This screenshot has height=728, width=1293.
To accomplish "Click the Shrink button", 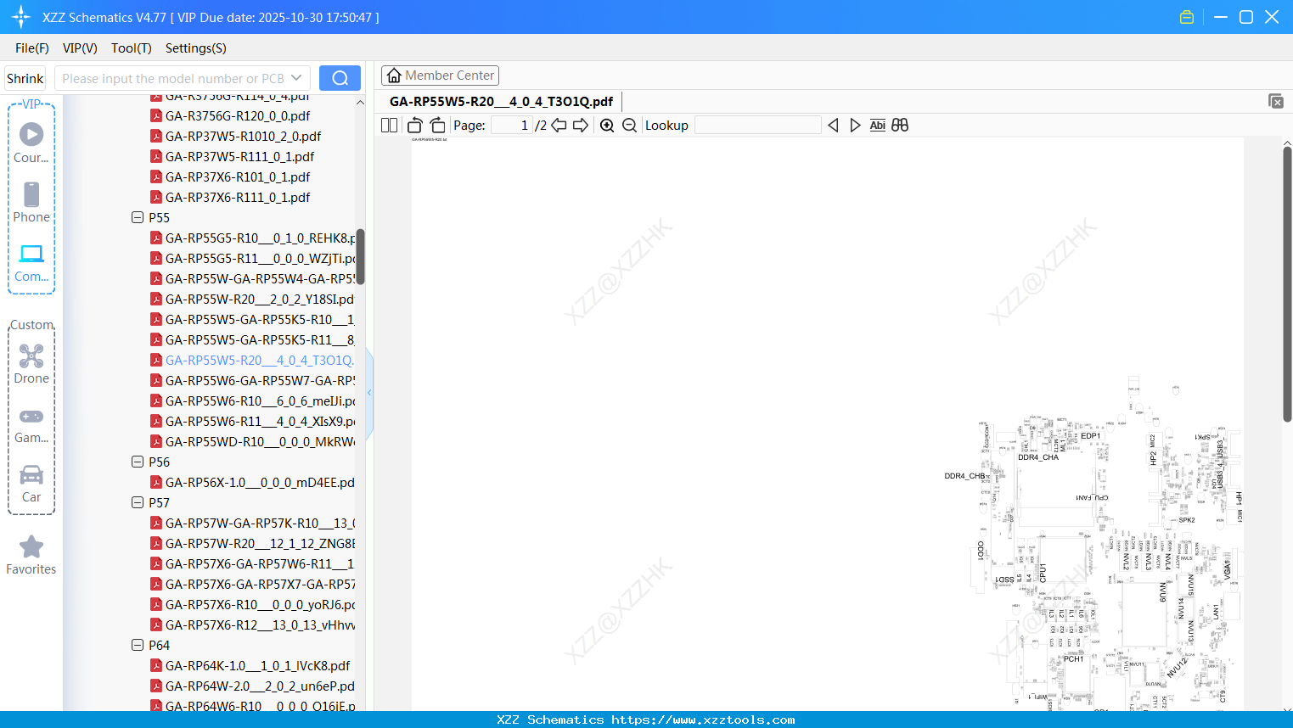I will click(x=25, y=78).
